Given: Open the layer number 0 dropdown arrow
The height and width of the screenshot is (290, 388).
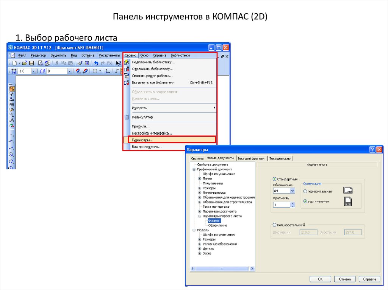Looking at the screenshot, I should [69, 71].
